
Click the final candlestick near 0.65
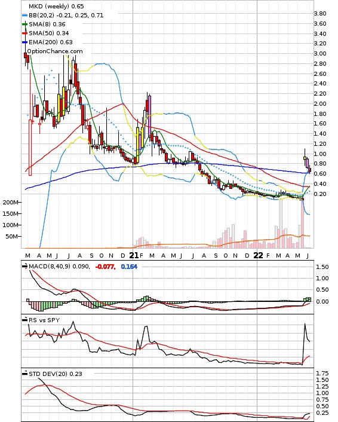pos(310,170)
